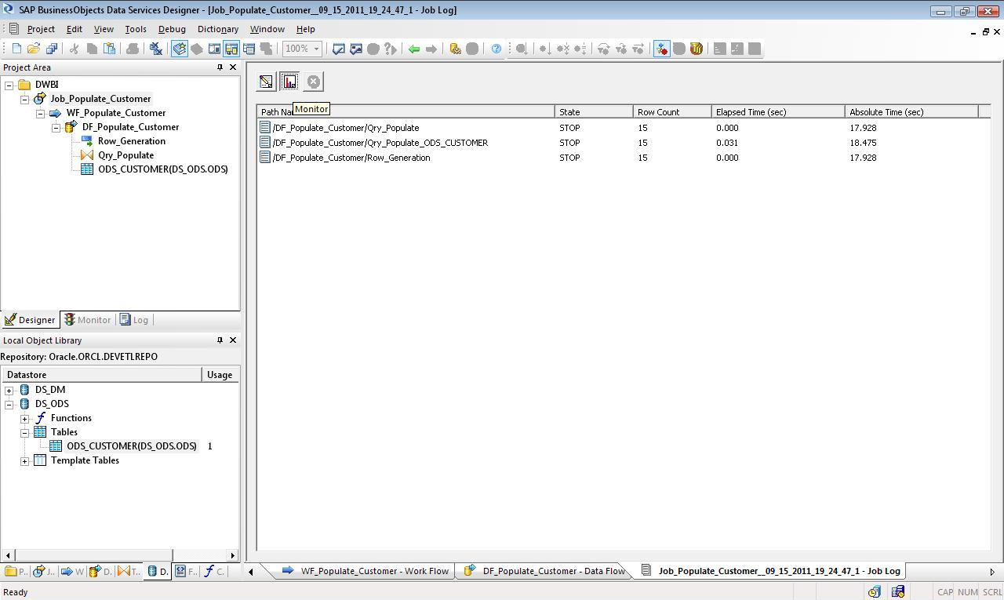Click the Qry_Populate query icon
This screenshot has height=600, width=1004.
coord(87,155)
